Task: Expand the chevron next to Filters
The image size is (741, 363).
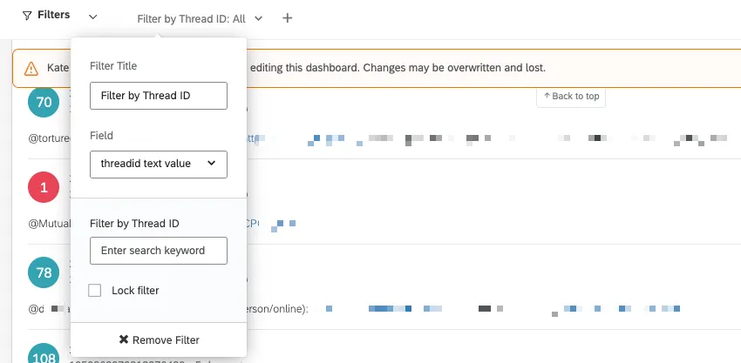Action: coord(93,17)
